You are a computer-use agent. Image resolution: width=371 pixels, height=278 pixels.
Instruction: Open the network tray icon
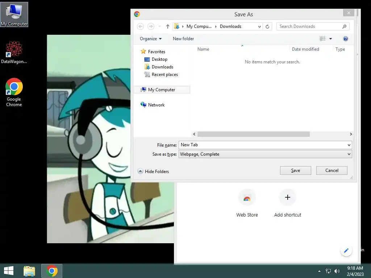pyautogui.click(x=328, y=271)
